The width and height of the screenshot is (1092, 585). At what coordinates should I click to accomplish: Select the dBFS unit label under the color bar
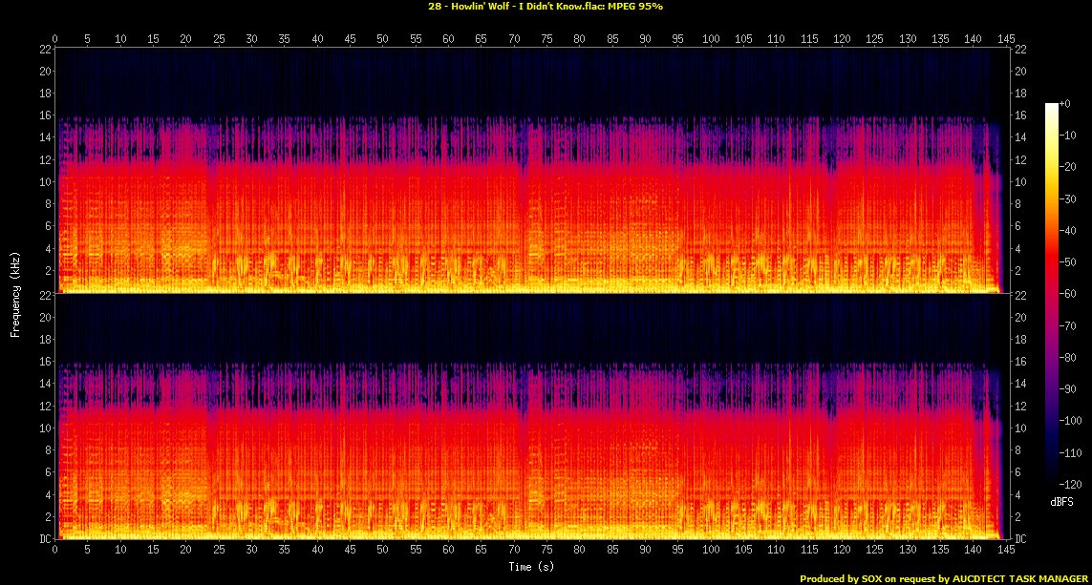click(x=1062, y=500)
